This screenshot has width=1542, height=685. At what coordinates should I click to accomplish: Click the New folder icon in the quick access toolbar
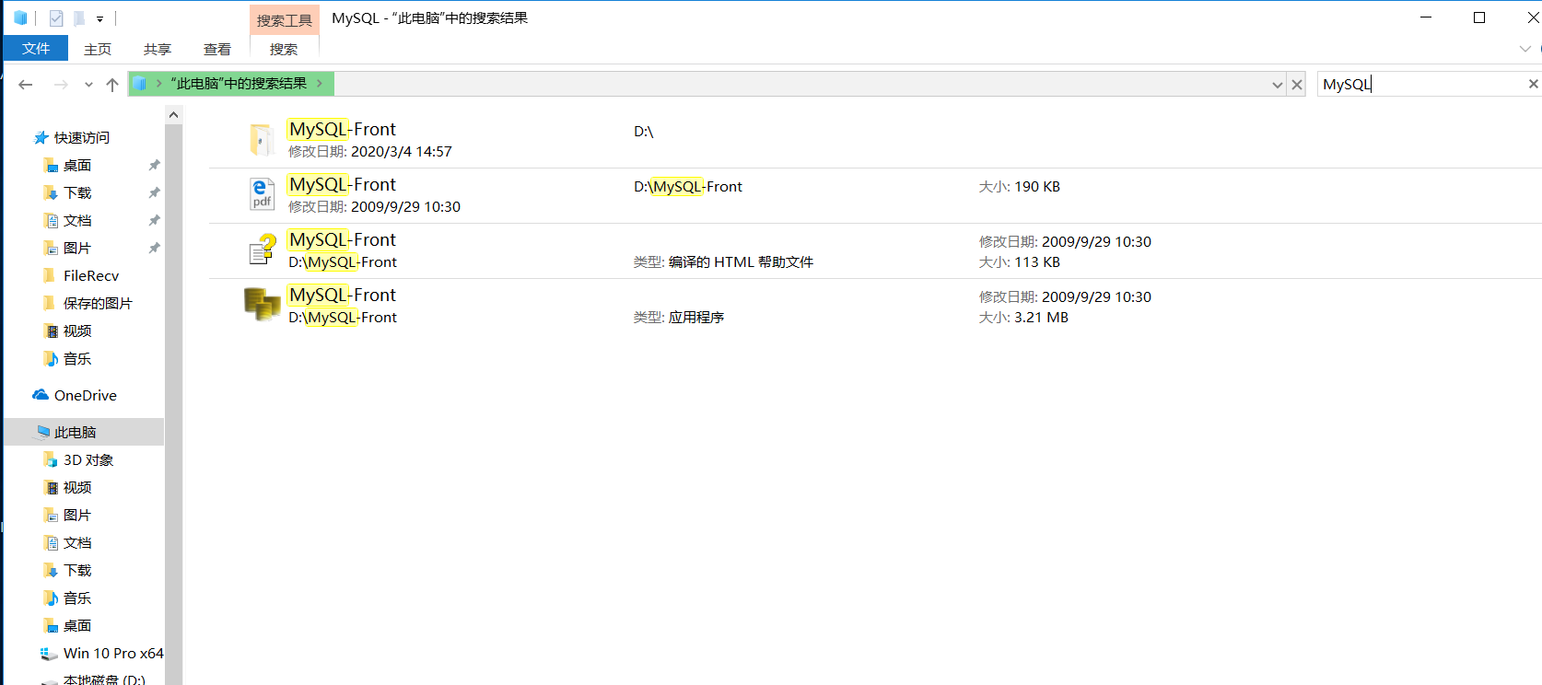point(79,17)
